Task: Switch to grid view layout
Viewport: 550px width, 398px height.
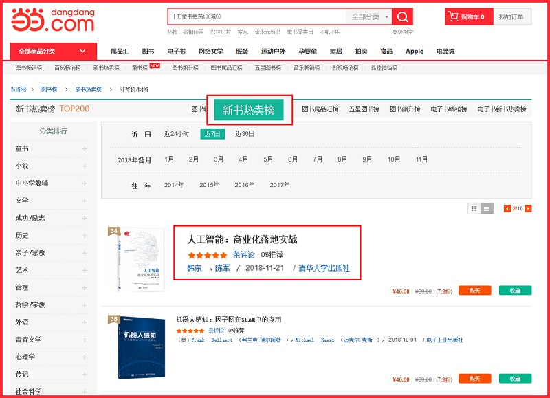Action: [x=474, y=208]
